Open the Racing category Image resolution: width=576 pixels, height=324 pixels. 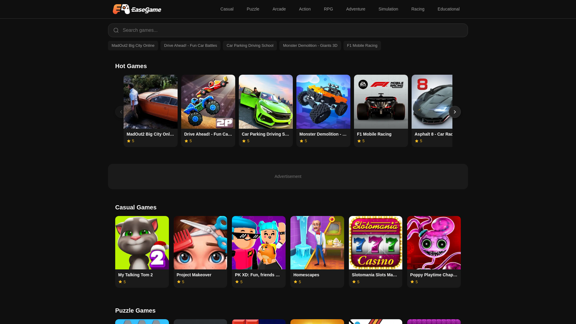418,9
